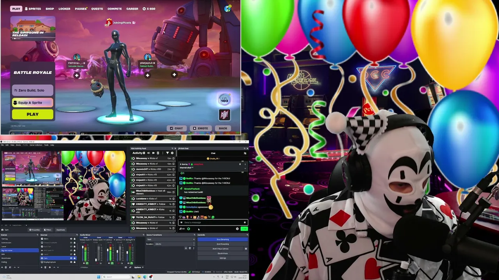
Task: Toggle visibility of the Cam source
Action: 71,258
